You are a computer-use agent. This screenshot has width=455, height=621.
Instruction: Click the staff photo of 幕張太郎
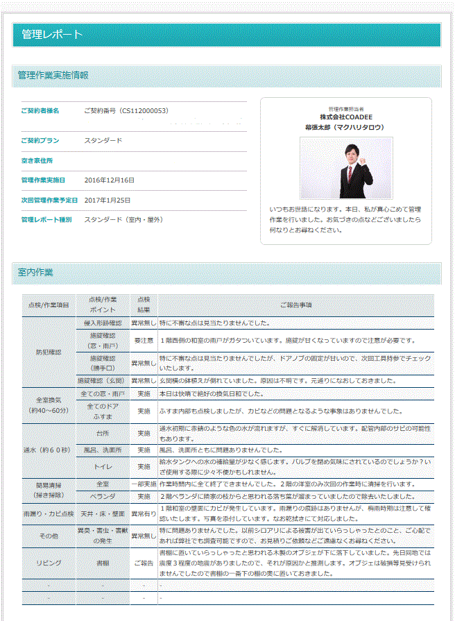pyautogui.click(x=346, y=168)
